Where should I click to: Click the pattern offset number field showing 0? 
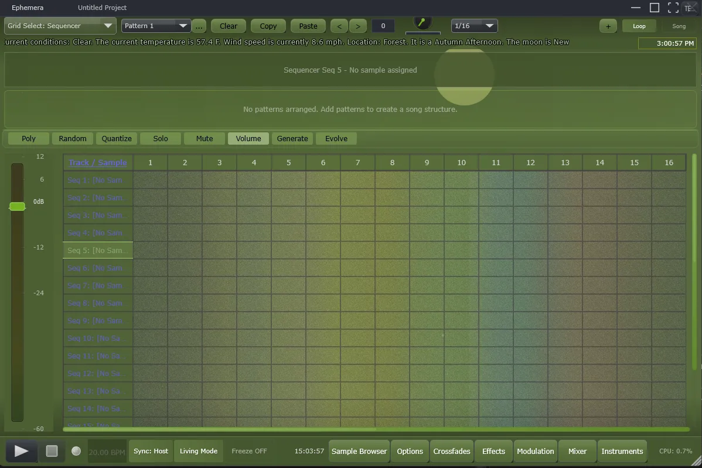coord(383,26)
